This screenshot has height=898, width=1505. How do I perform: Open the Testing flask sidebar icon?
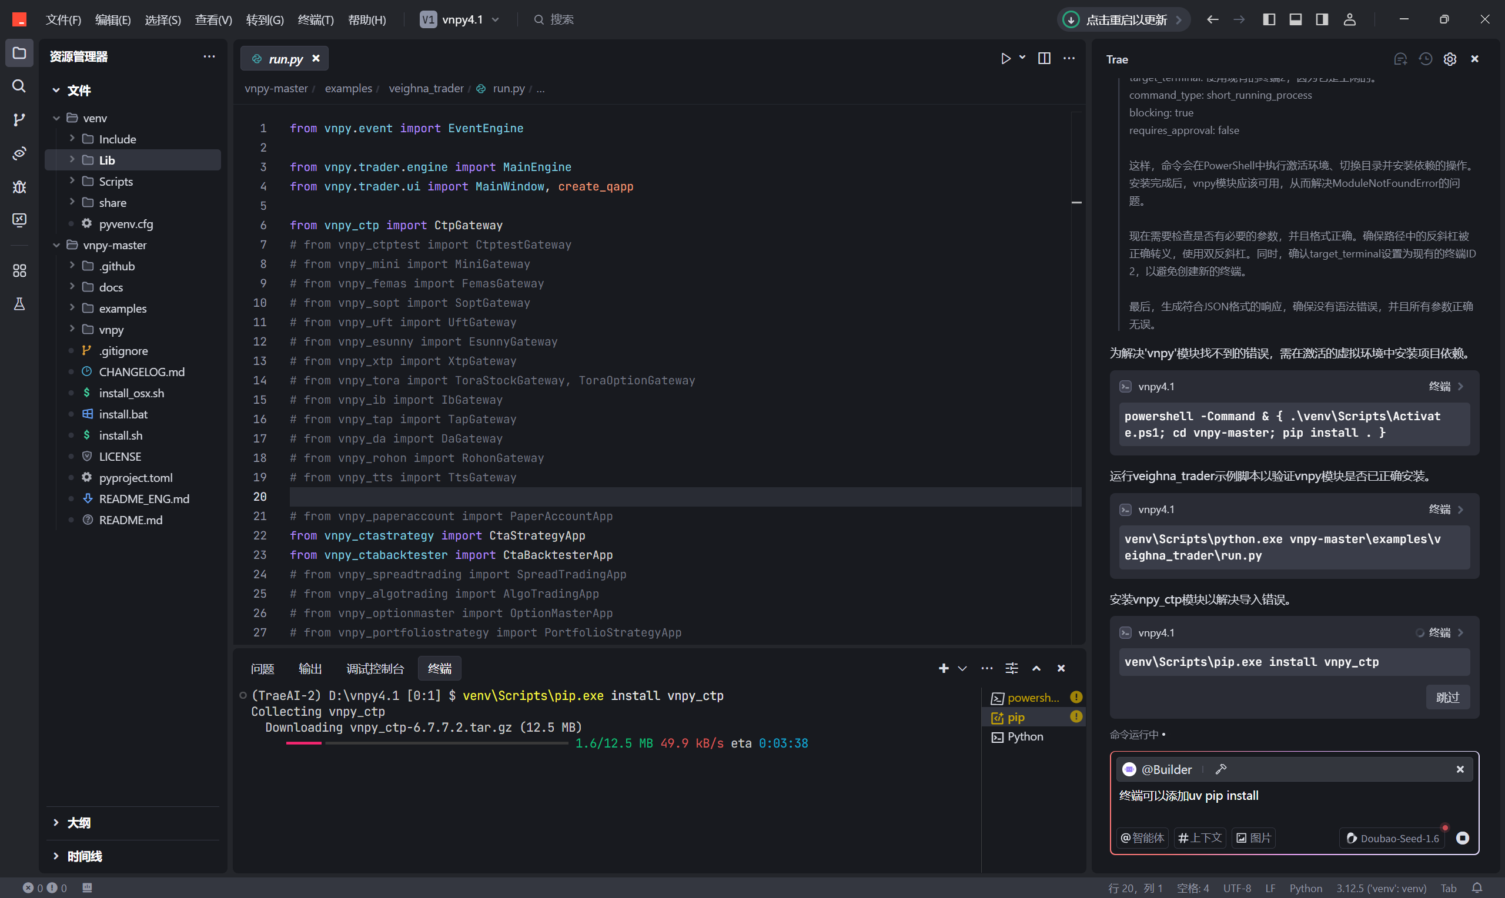click(19, 304)
